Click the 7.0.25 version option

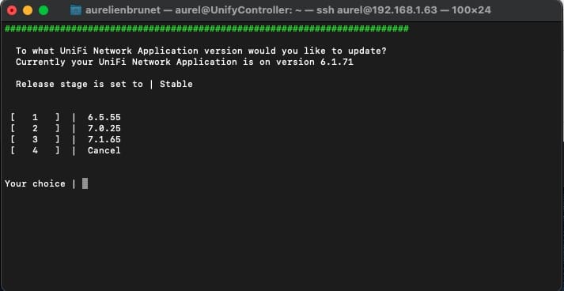tap(104, 128)
